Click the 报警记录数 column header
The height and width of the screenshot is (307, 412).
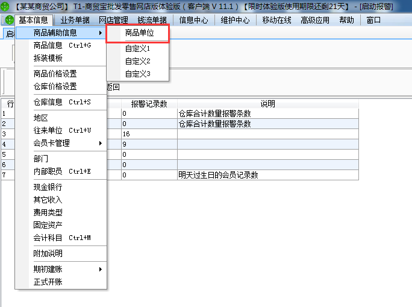[149, 104]
